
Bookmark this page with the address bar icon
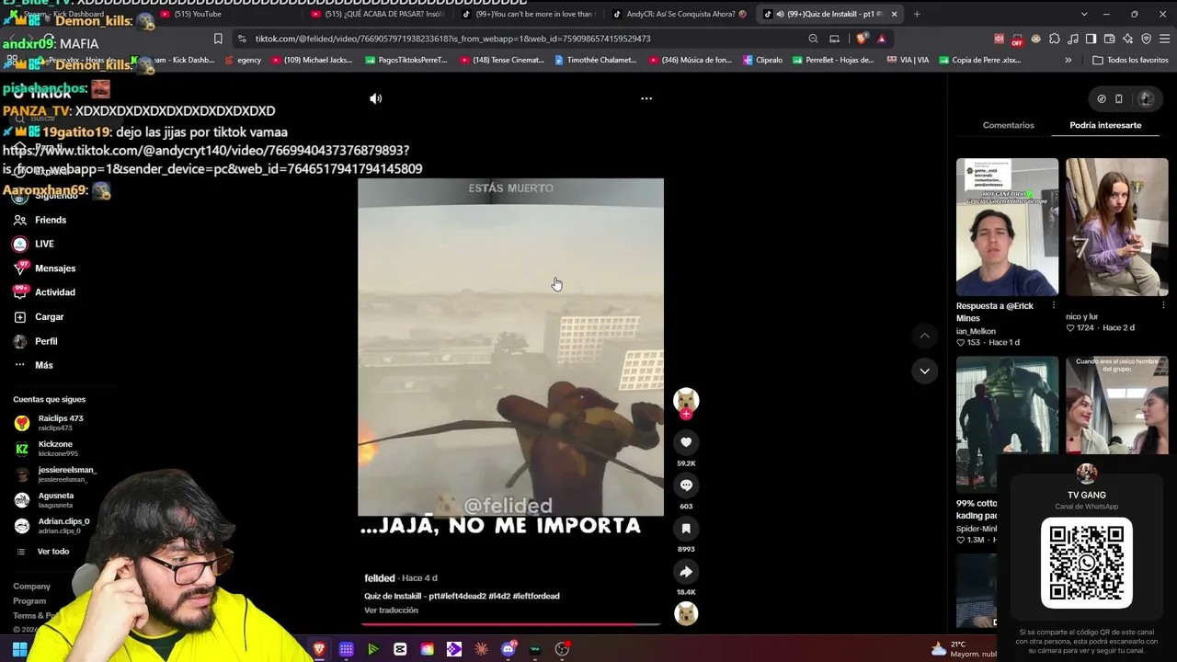(x=218, y=39)
